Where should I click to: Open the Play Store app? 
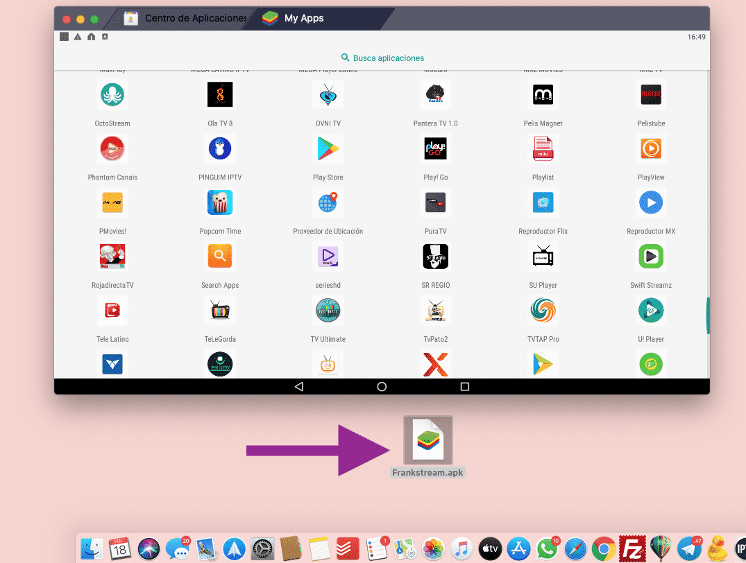[328, 148]
